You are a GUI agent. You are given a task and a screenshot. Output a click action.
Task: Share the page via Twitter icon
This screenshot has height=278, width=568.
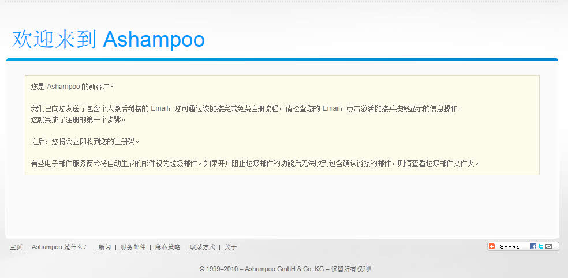(540, 246)
